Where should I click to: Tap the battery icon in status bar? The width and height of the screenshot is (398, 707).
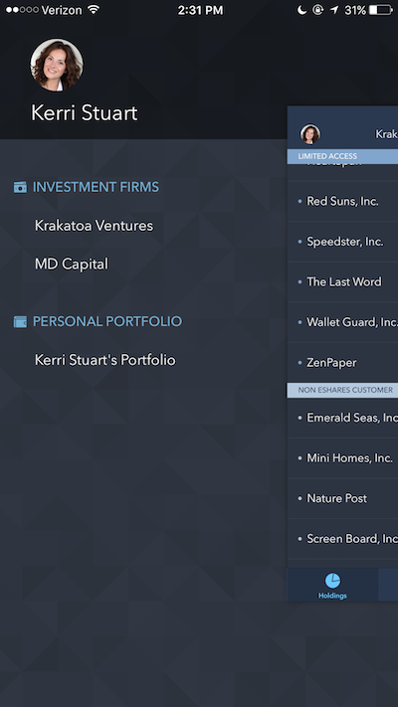(381, 10)
